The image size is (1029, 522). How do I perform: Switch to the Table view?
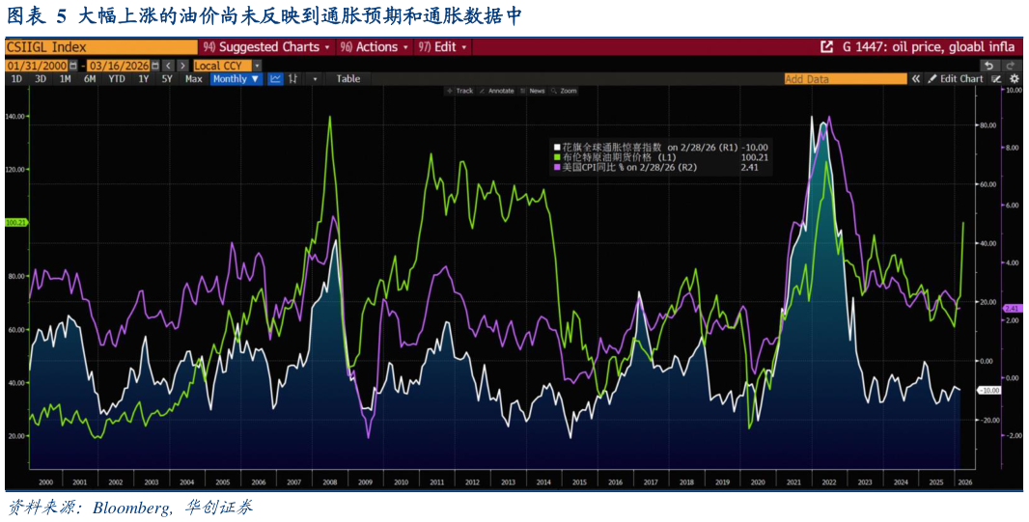pyautogui.click(x=348, y=79)
